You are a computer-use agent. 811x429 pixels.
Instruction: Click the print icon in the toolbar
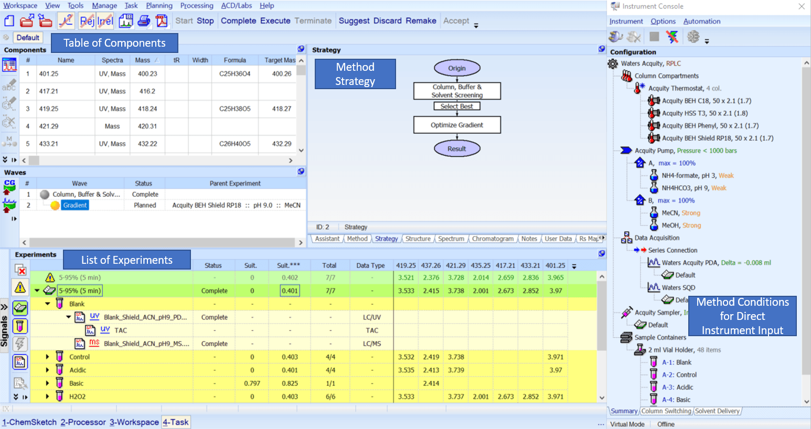point(144,21)
